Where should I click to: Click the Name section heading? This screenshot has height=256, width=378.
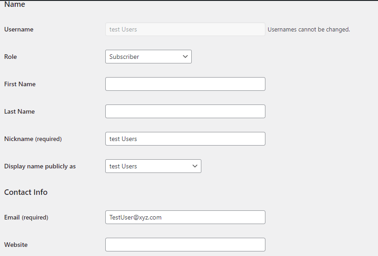(15, 5)
